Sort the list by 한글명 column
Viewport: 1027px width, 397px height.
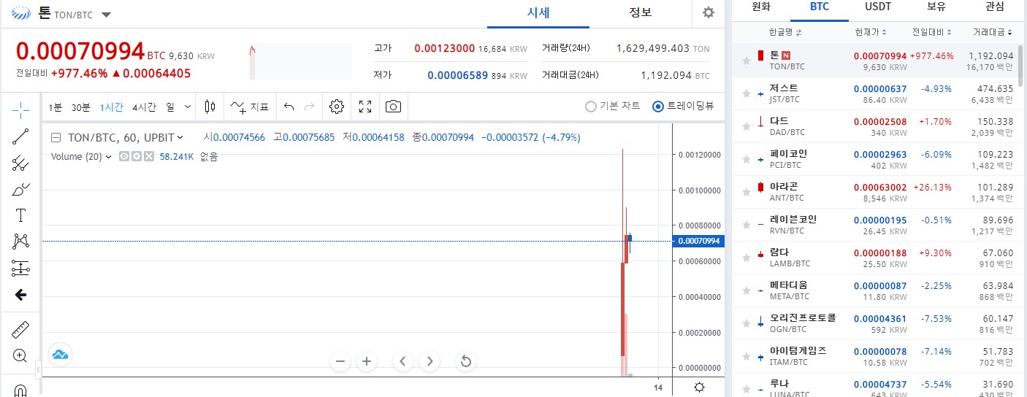[784, 32]
